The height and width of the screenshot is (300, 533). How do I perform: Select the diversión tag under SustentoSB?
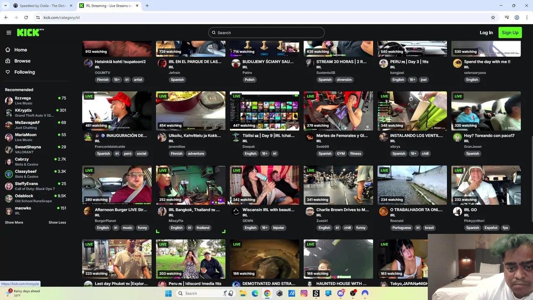(344, 80)
